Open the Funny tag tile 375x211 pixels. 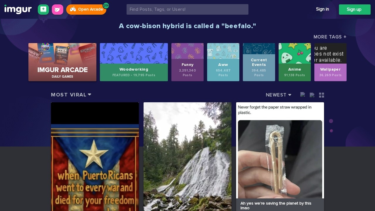[187, 62]
